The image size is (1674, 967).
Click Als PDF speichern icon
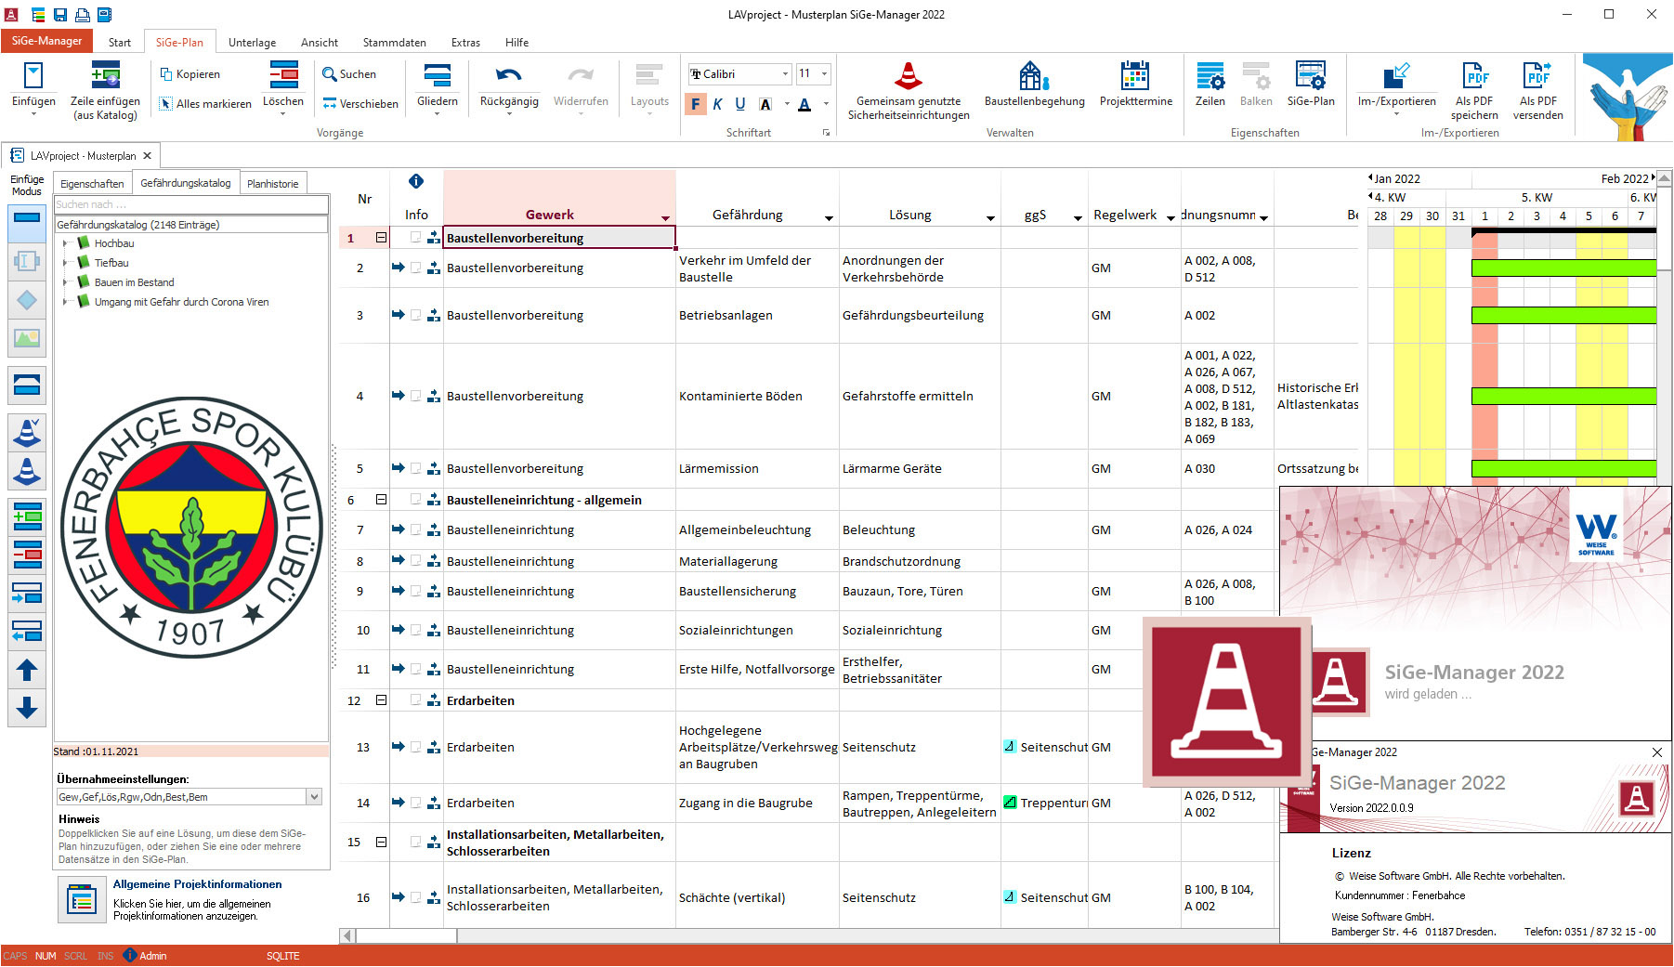point(1474,76)
